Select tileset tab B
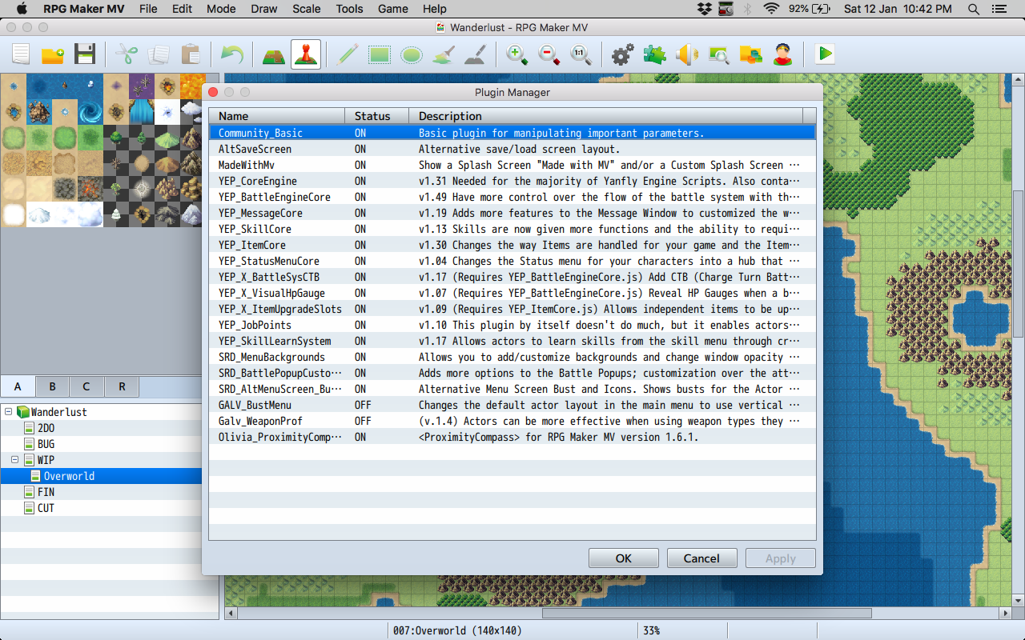1025x640 pixels. coord(52,386)
